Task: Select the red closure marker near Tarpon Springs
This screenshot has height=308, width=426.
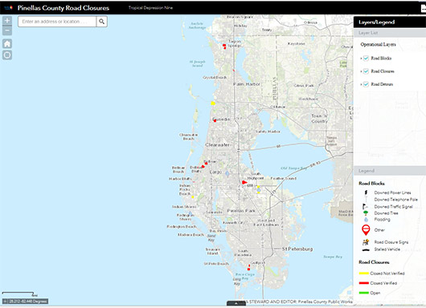Action: pyautogui.click(x=224, y=46)
